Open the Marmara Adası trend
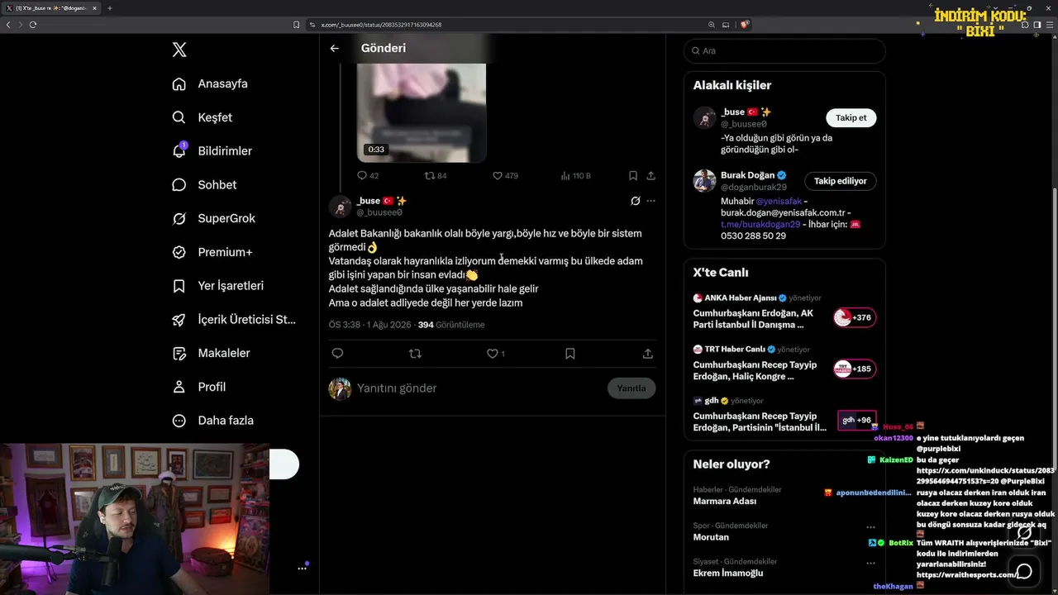Viewport: 1058px width, 595px height. (x=725, y=502)
